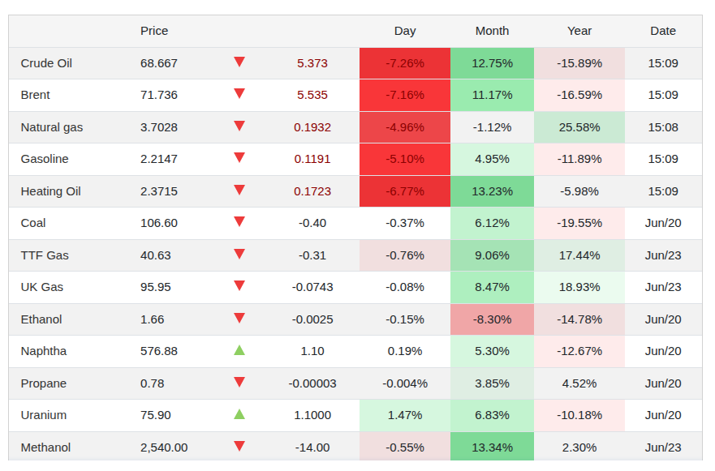Click the -5.10% day change cell
The image size is (715, 471).
405,159
